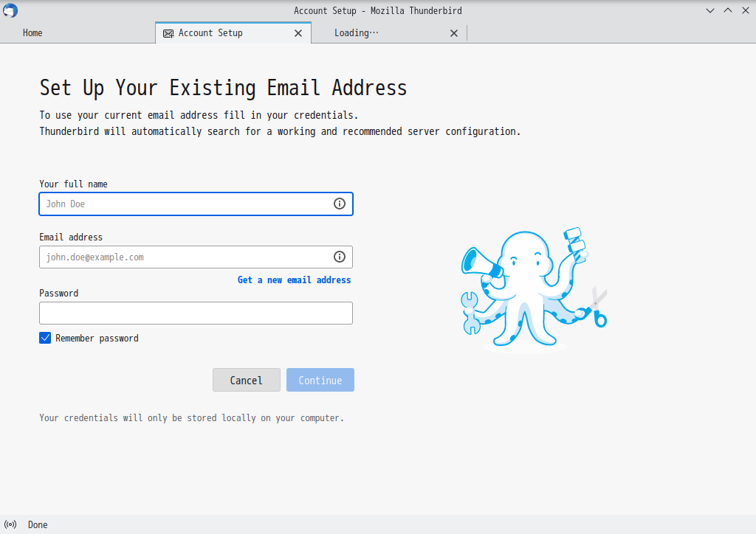This screenshot has width=756, height=534.
Task: Close the Loading tab
Action: [454, 33]
